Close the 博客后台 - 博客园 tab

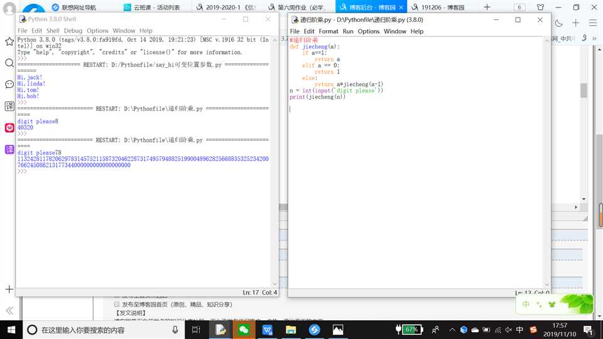coord(401,8)
